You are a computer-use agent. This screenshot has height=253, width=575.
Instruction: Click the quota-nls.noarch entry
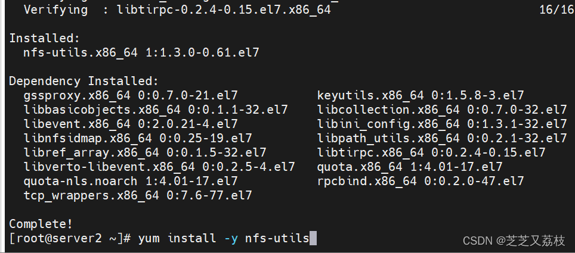click(x=131, y=181)
